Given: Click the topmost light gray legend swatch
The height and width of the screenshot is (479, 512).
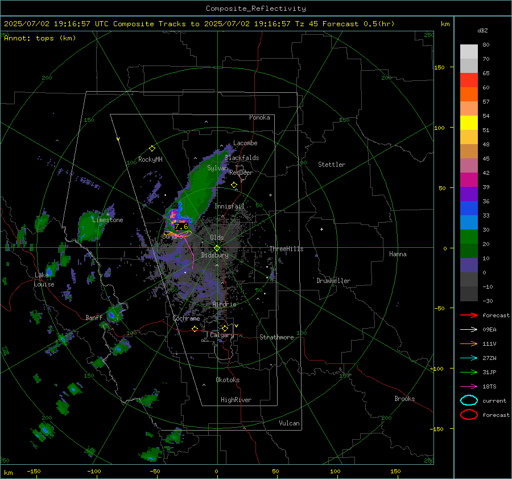Looking at the screenshot, I should click(x=469, y=52).
